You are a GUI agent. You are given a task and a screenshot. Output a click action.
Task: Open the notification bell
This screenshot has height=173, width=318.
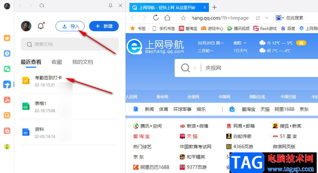pos(41,26)
